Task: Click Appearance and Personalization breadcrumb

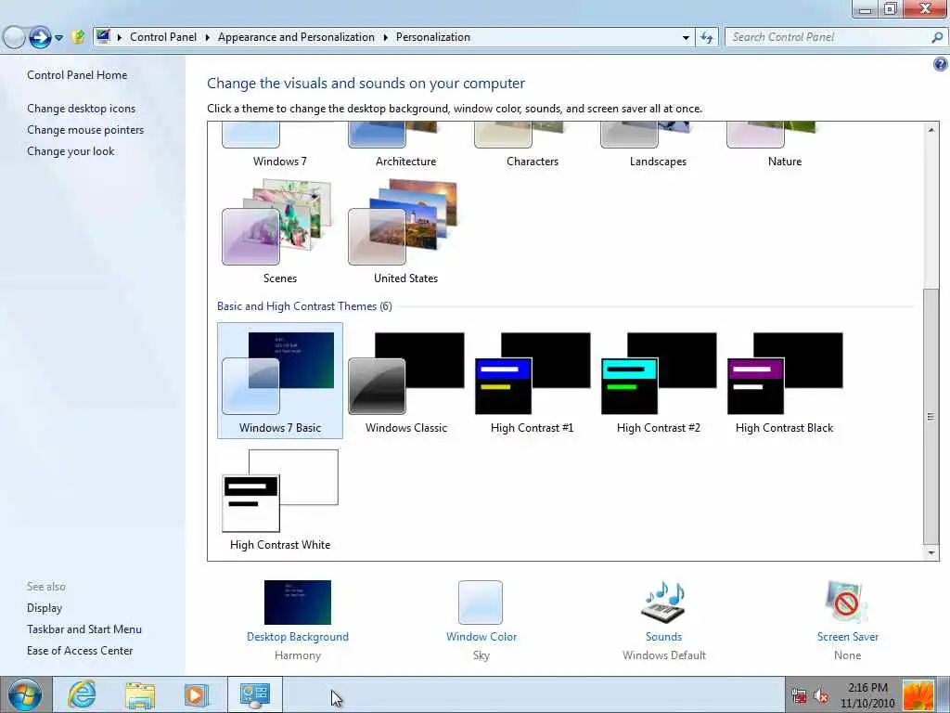Action: pyautogui.click(x=296, y=37)
